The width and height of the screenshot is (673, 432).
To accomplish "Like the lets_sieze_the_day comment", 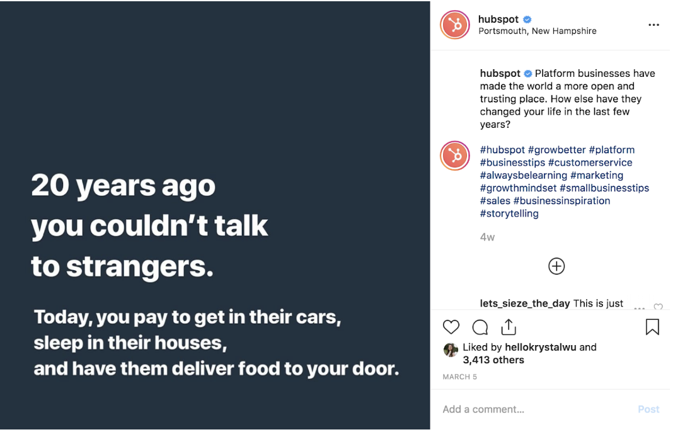I will pyautogui.click(x=658, y=307).
